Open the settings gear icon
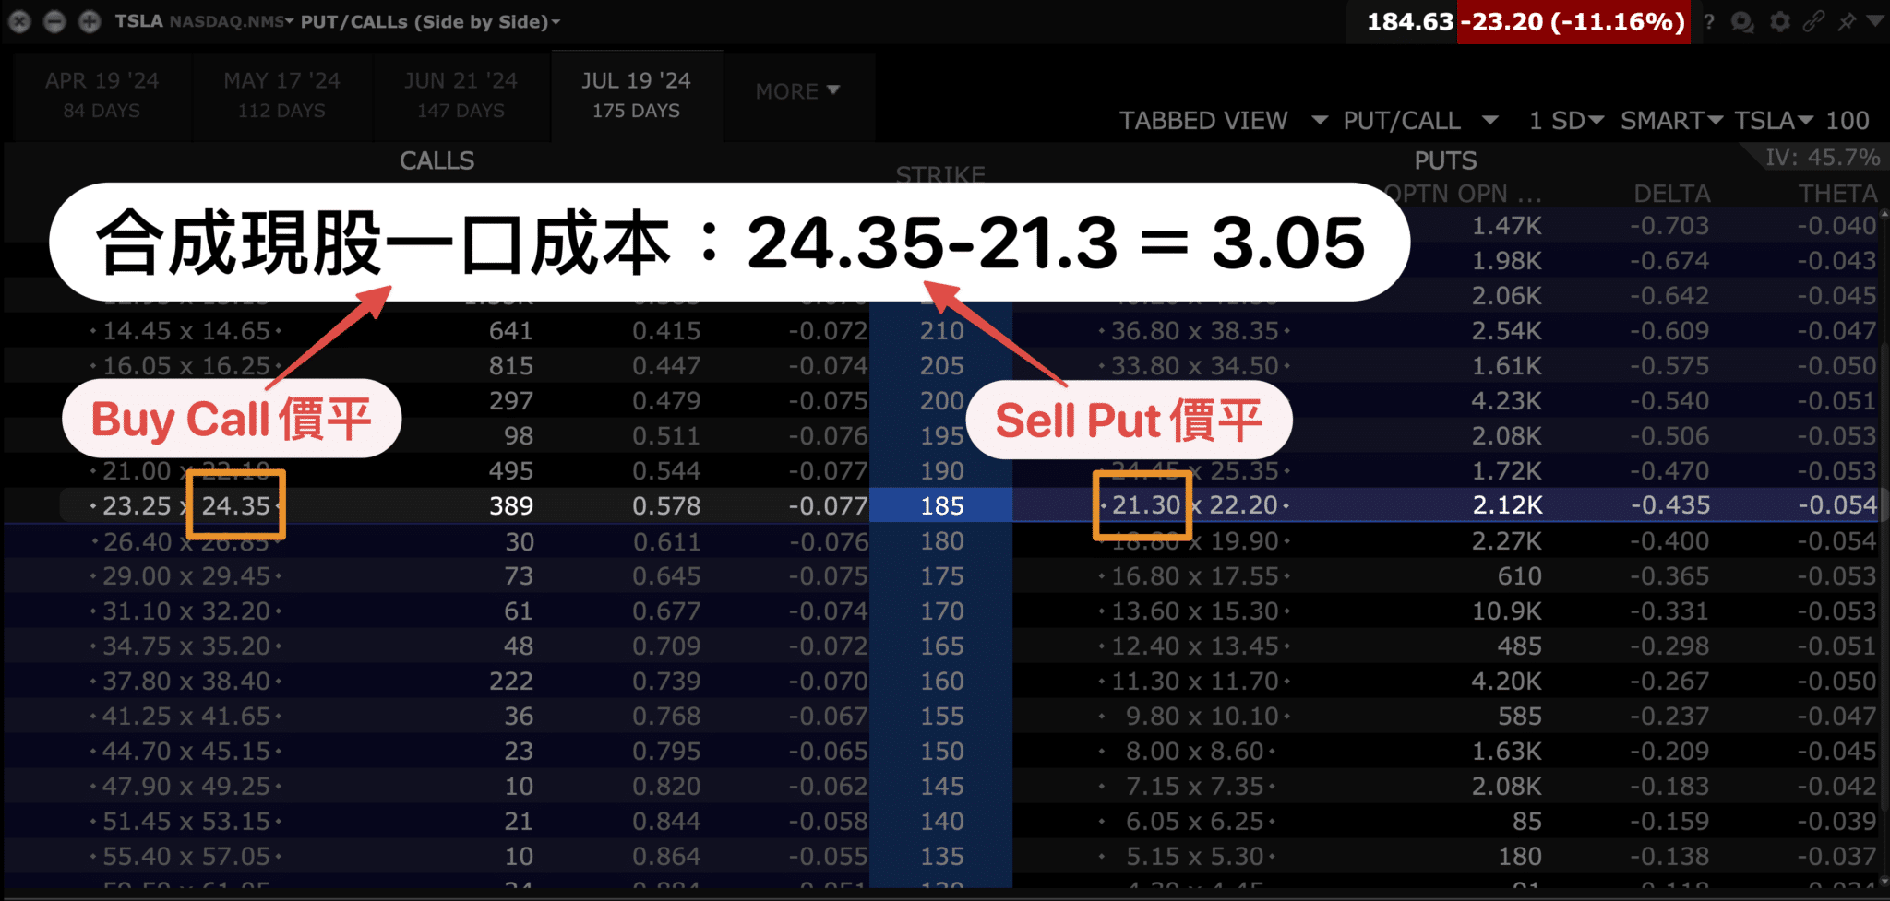 (x=1779, y=22)
